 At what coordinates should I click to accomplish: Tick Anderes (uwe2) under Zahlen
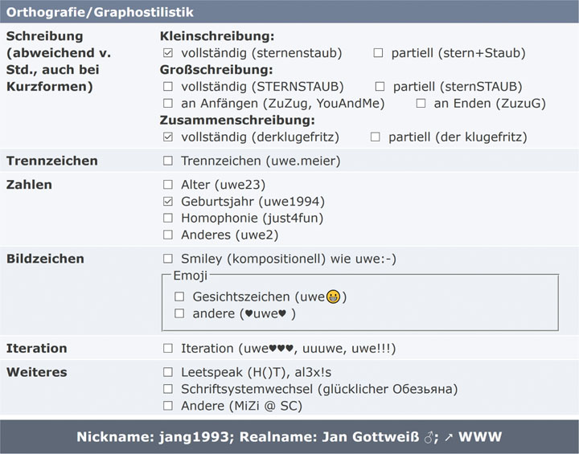tap(168, 235)
